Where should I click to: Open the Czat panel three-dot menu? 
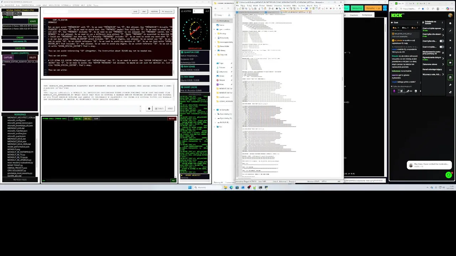pyautogui.click(x=418, y=22)
